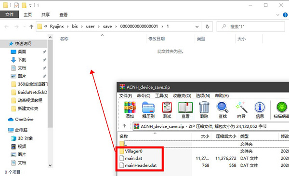Click the 解压到 (Extract to) icon in WinRAR

(x=148, y=109)
